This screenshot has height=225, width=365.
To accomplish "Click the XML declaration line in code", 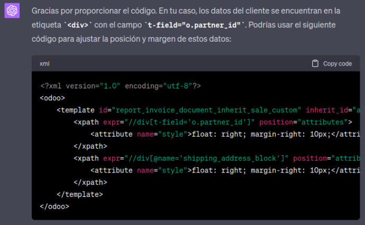I will point(120,86).
